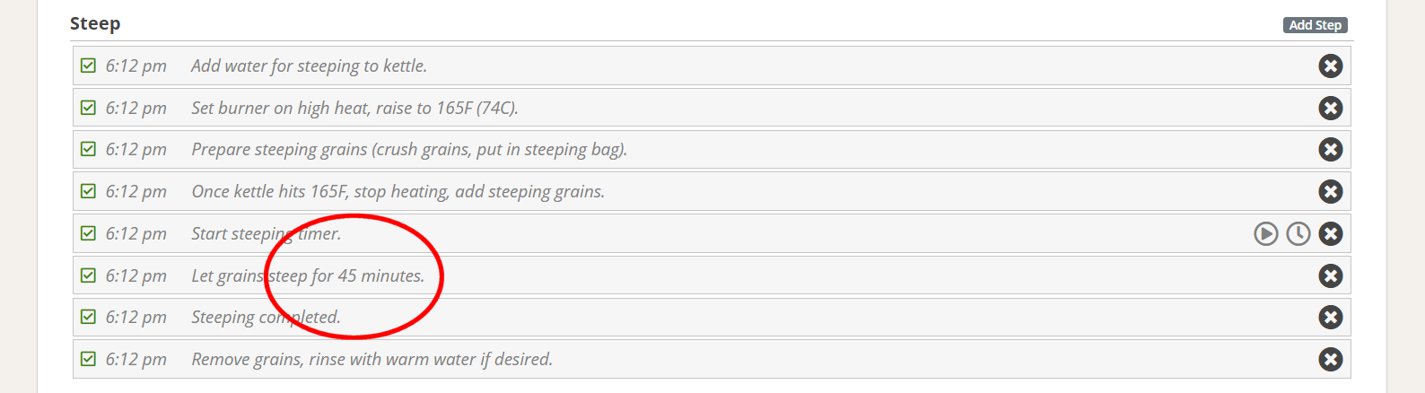The image size is (1425, 393).
Task: Delete the 'Steeping completed' step
Action: pyautogui.click(x=1331, y=317)
